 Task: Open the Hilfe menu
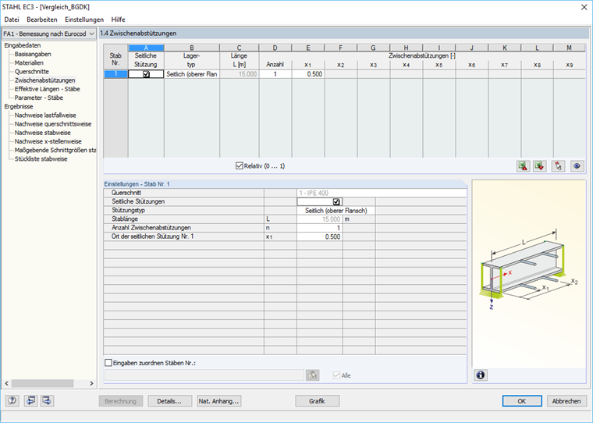(118, 20)
